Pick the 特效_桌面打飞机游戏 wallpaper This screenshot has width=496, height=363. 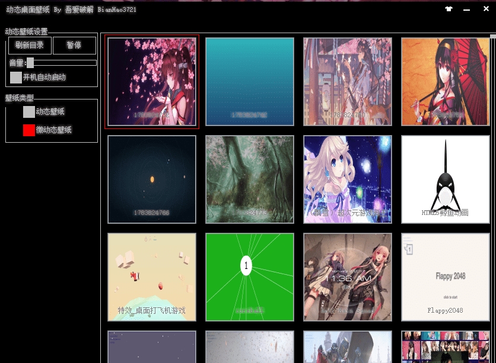[152, 277]
